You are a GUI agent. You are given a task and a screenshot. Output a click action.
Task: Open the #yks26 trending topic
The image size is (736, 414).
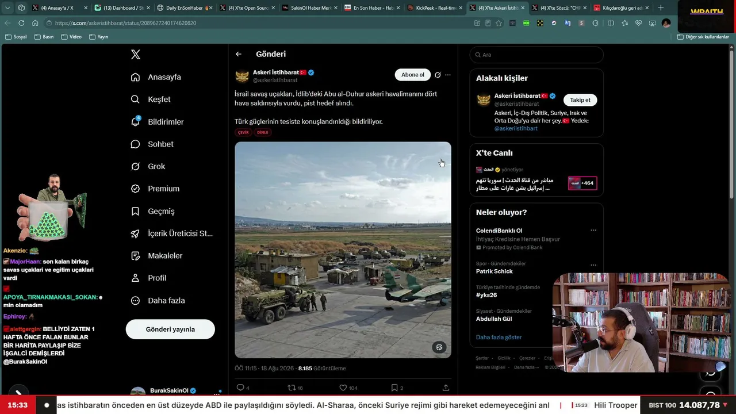click(486, 295)
